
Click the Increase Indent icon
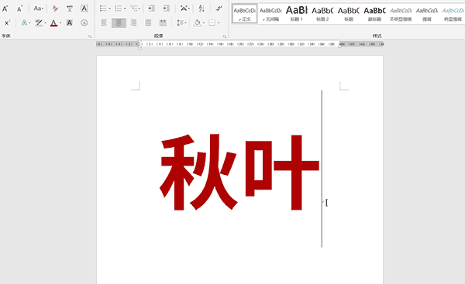(x=166, y=9)
